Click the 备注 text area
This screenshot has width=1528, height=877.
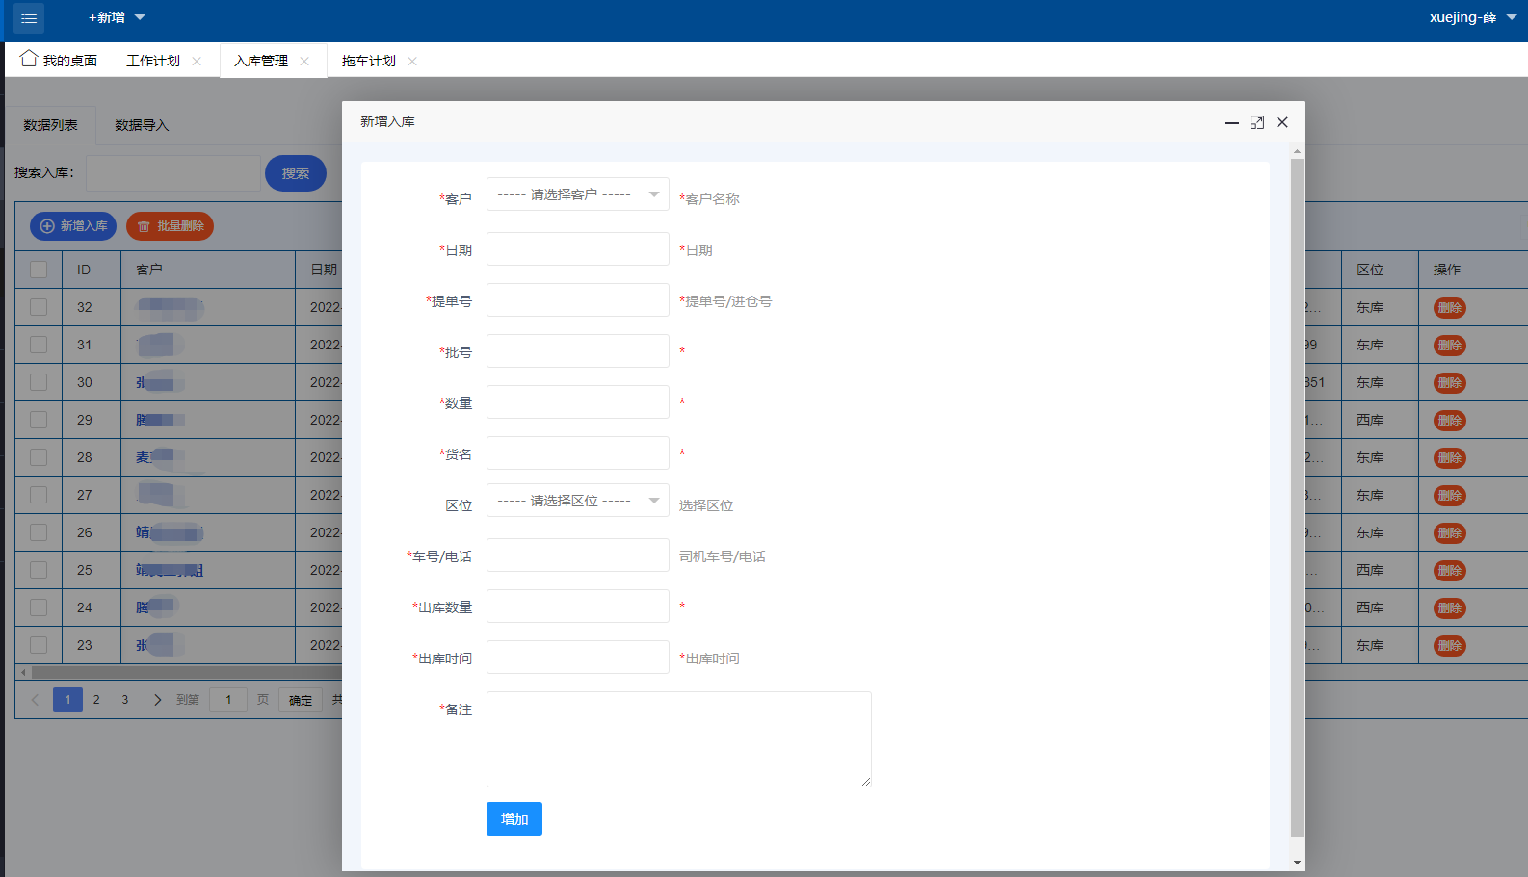tap(678, 738)
